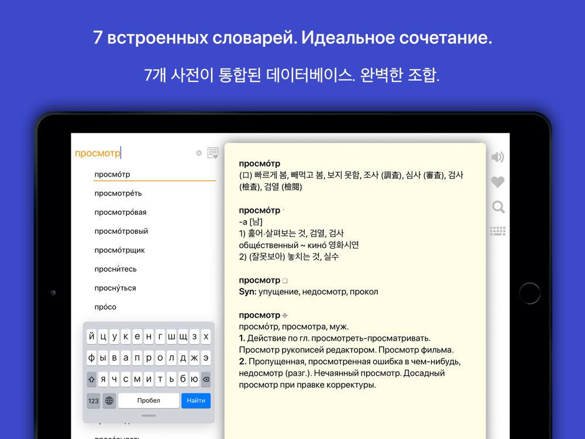Tap the ш key on keyboard
This screenshot has width=585, height=439.
coord(171,337)
